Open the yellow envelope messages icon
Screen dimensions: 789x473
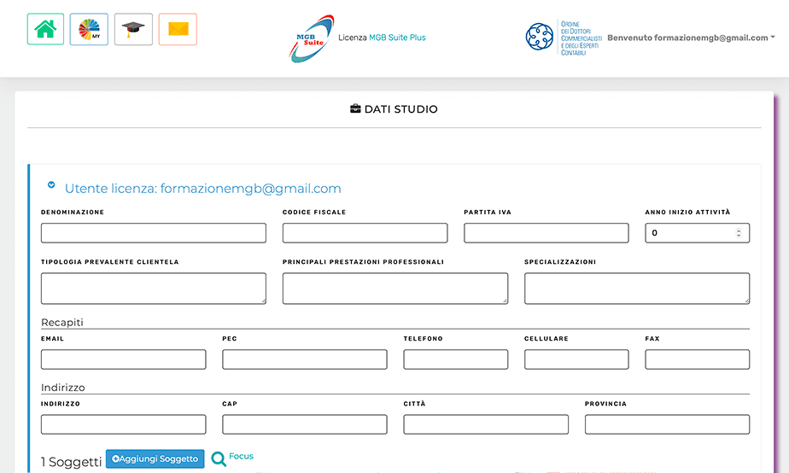[x=178, y=30]
